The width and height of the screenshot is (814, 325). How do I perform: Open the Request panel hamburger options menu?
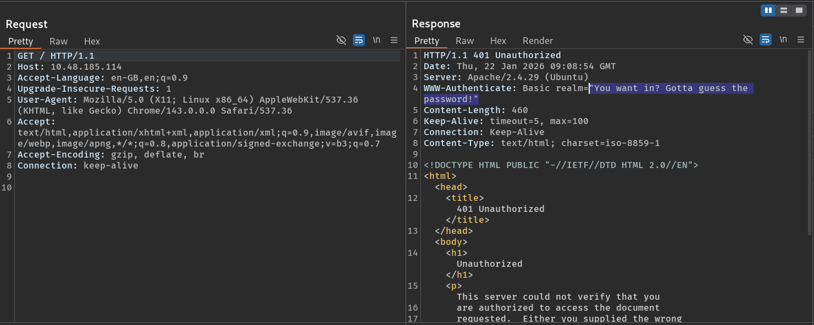point(394,40)
